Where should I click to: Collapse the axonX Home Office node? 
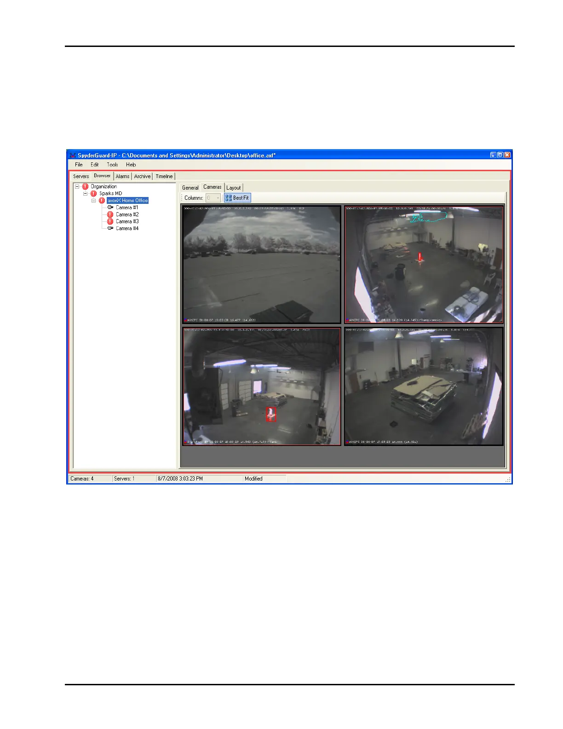click(x=94, y=201)
